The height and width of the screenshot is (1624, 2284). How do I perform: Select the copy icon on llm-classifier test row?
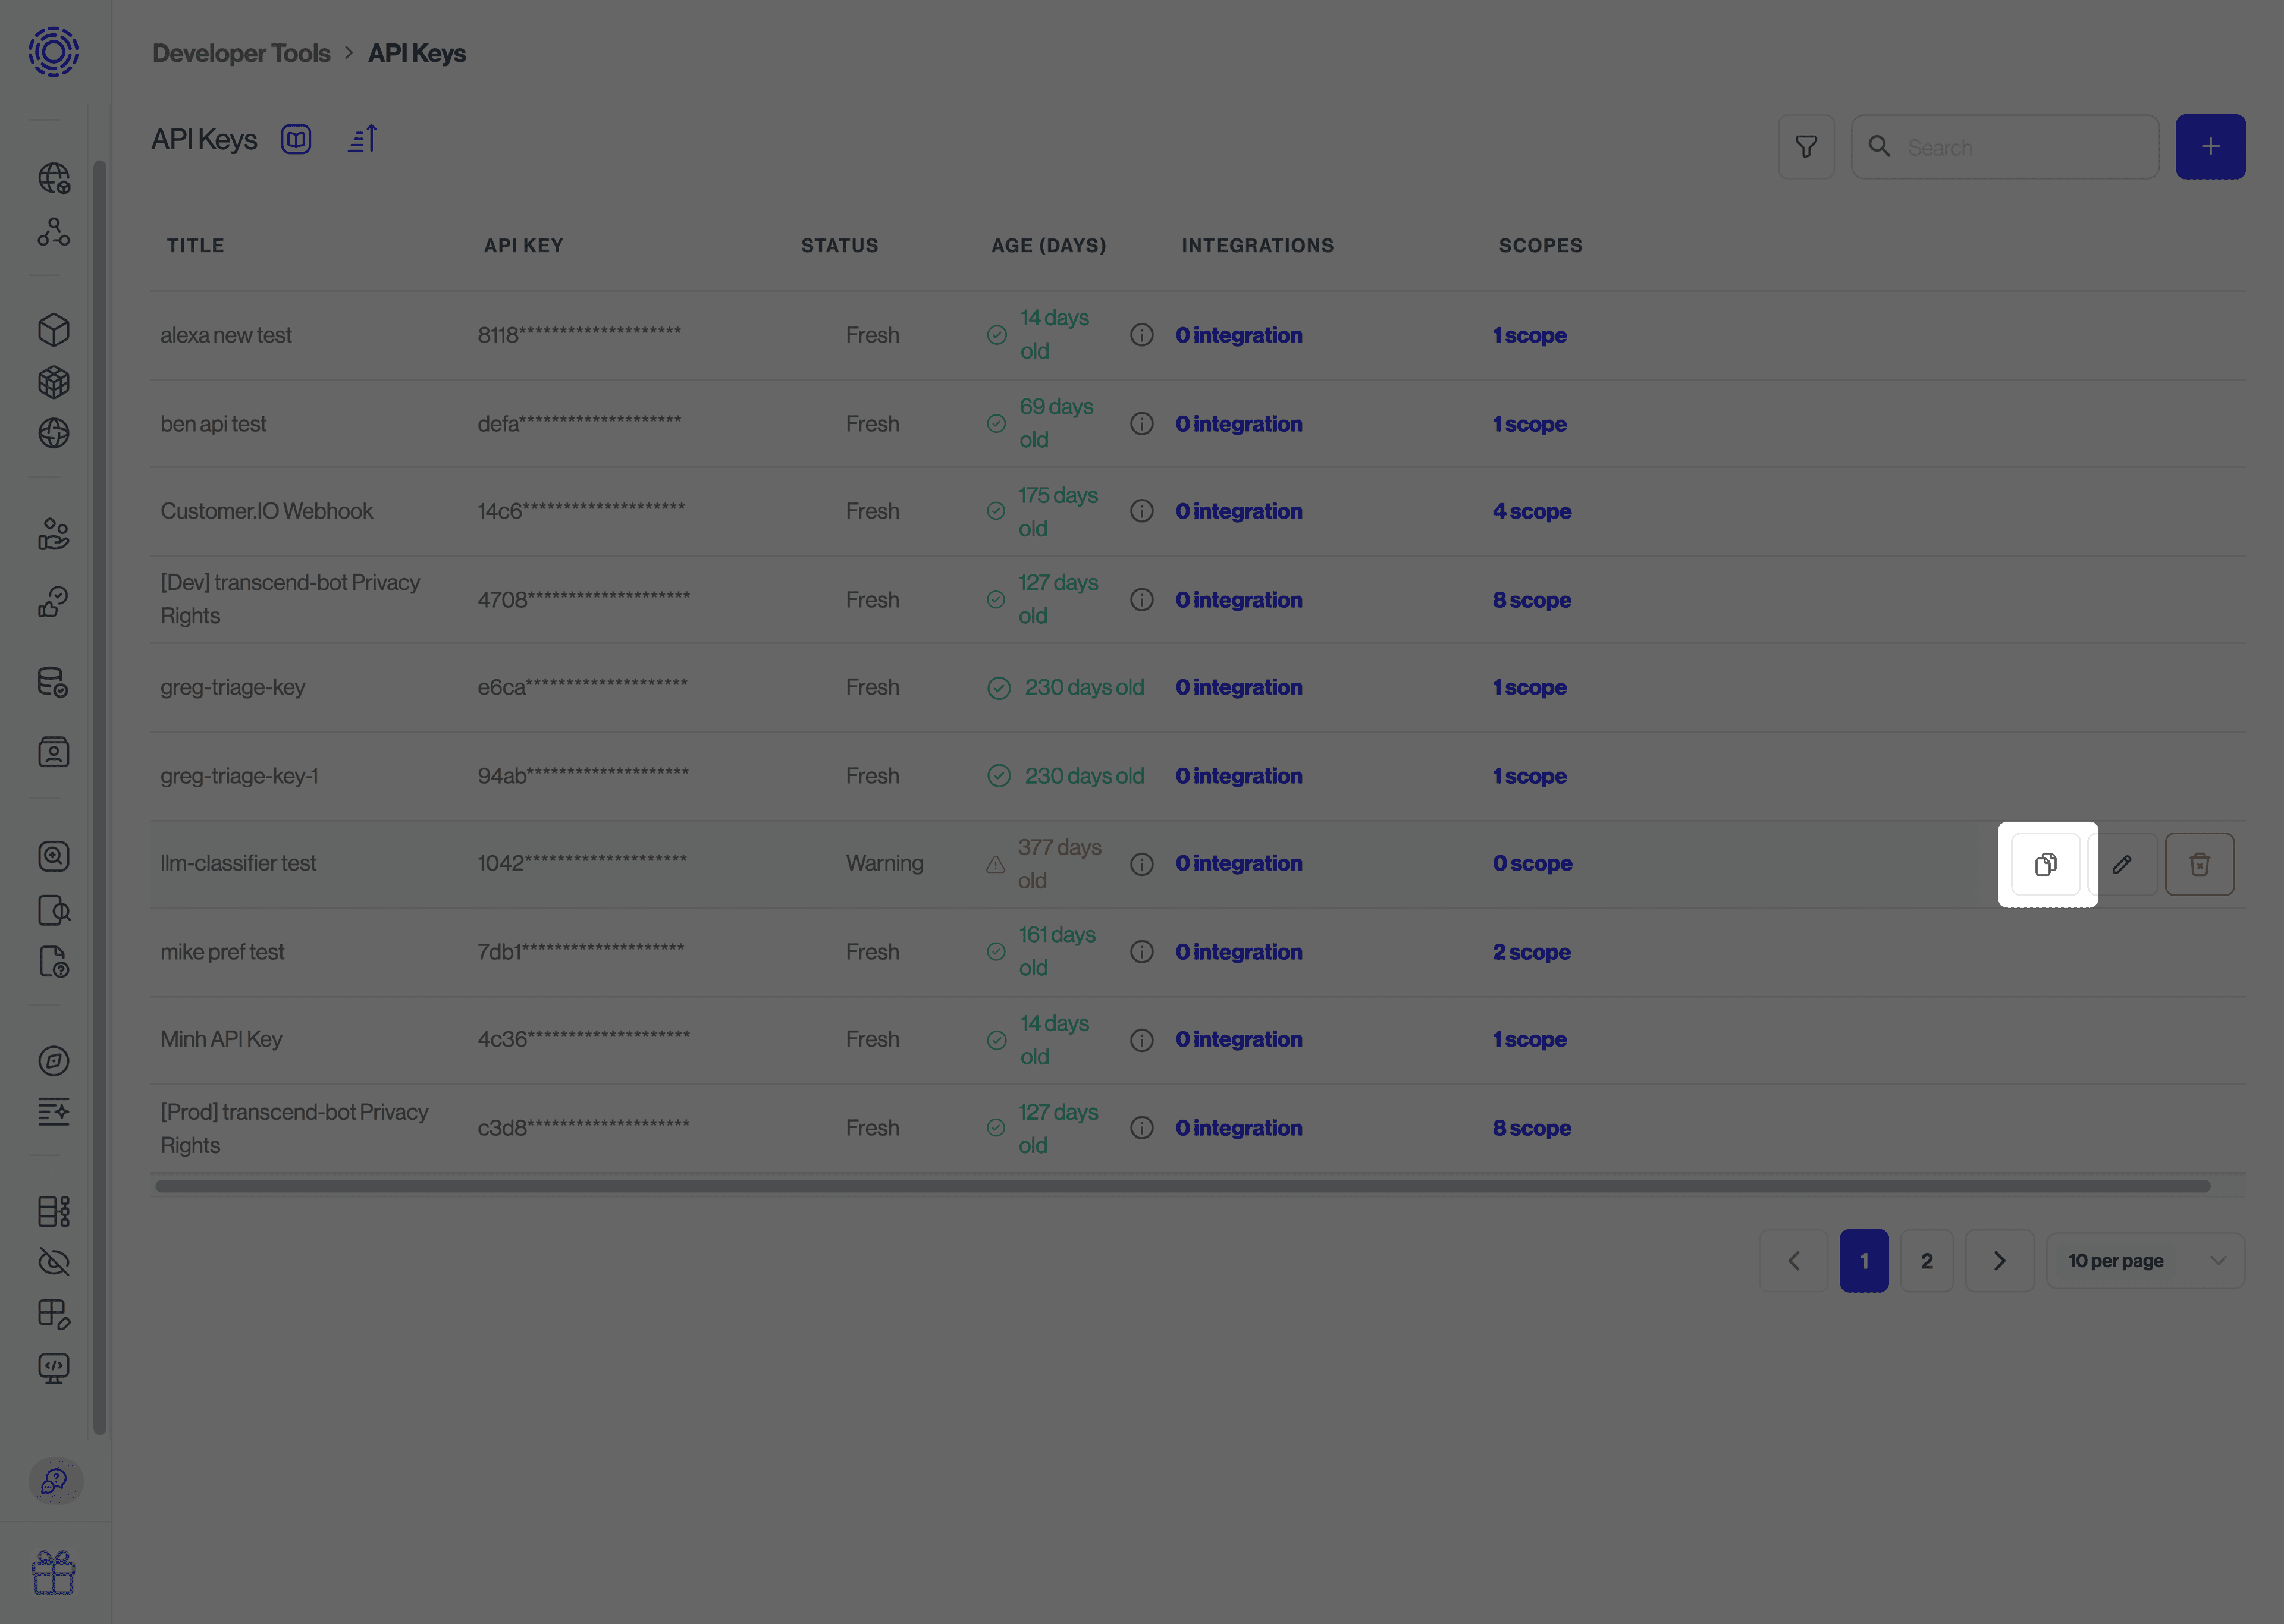point(2046,864)
